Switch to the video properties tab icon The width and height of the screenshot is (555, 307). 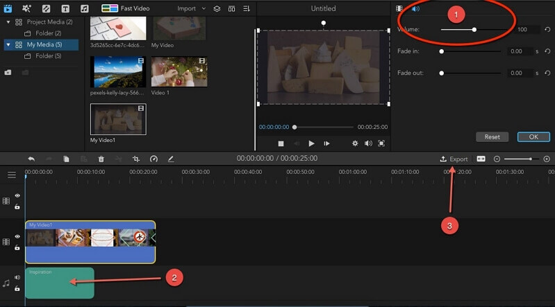point(399,8)
